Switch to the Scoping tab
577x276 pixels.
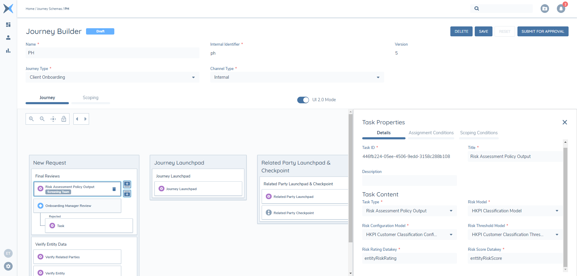coord(91,98)
